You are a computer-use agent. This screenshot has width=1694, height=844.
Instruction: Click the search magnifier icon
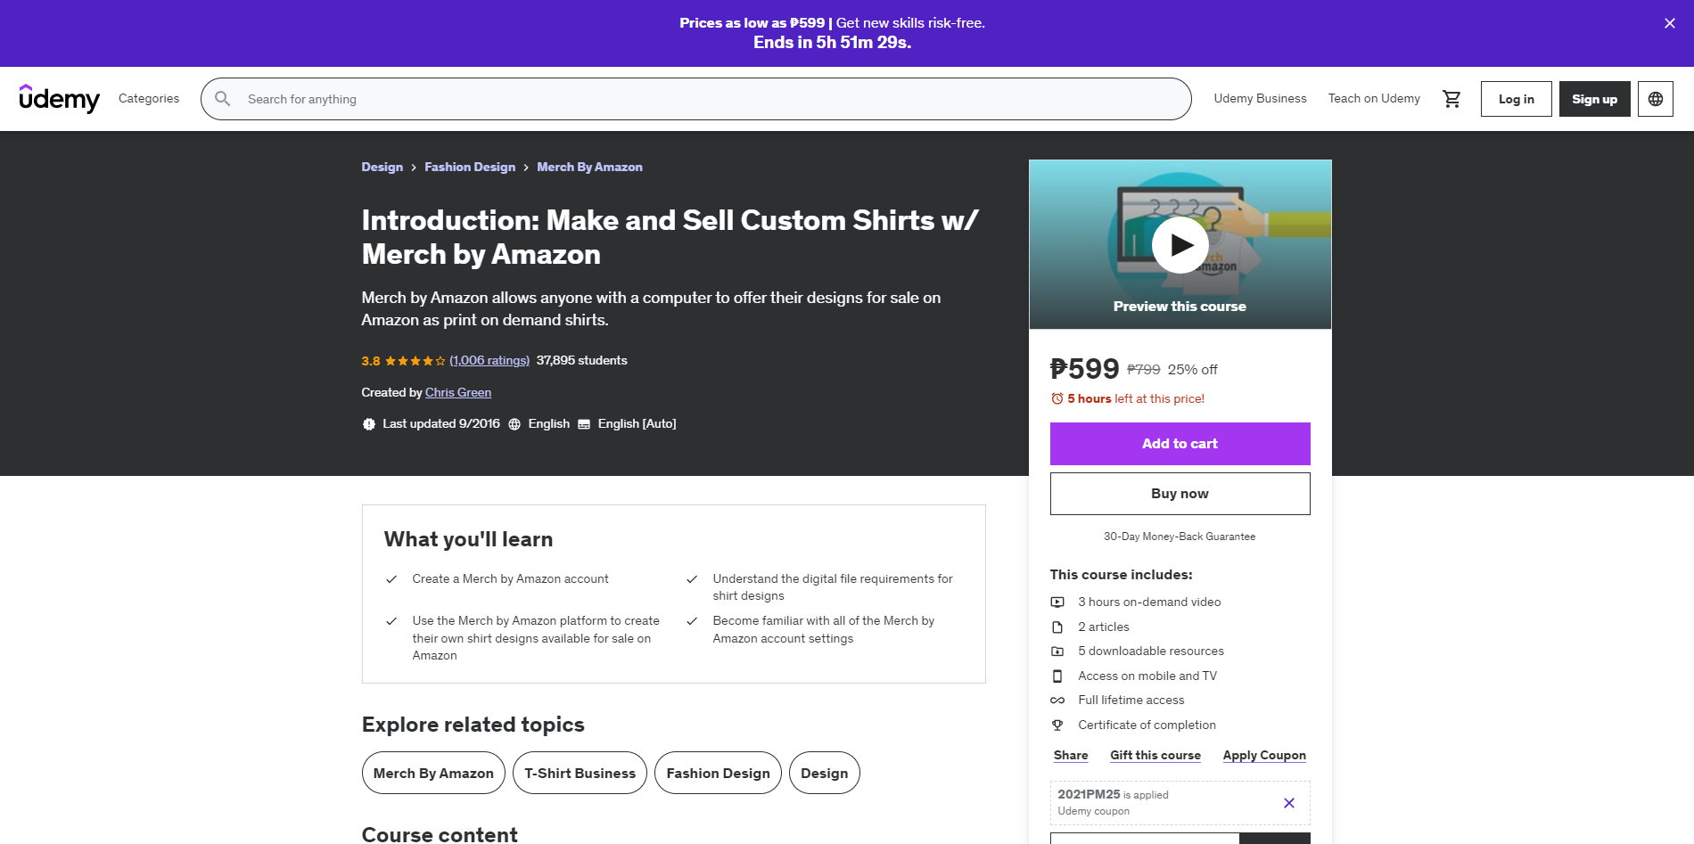pyautogui.click(x=223, y=99)
